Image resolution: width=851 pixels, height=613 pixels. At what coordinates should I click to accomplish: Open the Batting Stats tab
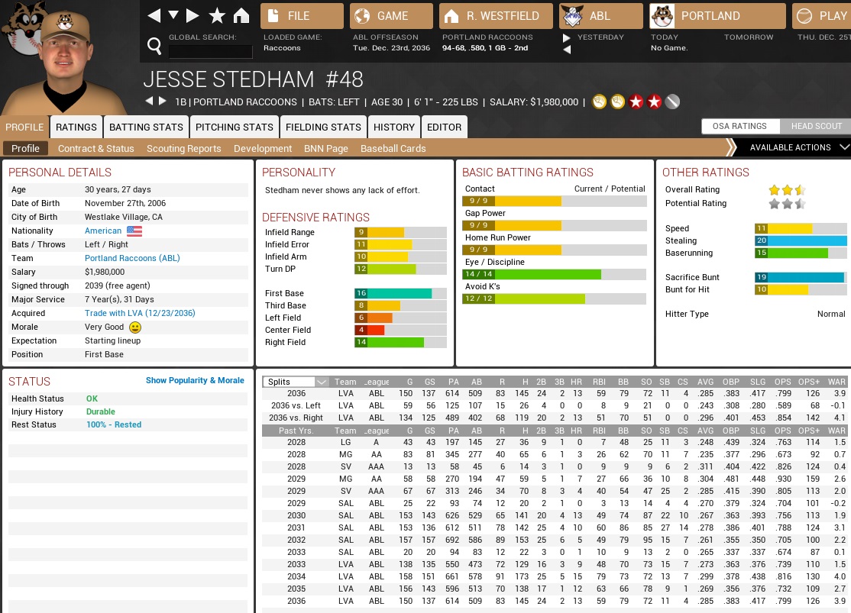[146, 127]
